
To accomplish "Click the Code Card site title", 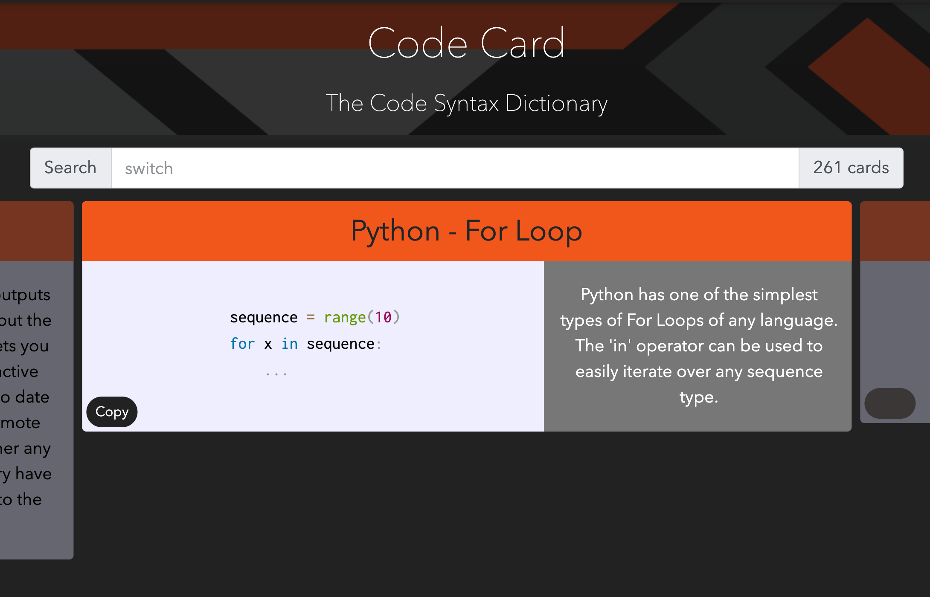I will pyautogui.click(x=465, y=43).
